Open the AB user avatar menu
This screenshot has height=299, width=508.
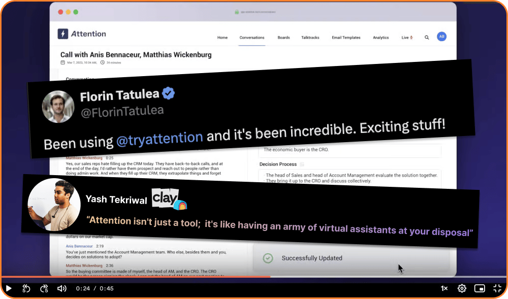tap(442, 37)
